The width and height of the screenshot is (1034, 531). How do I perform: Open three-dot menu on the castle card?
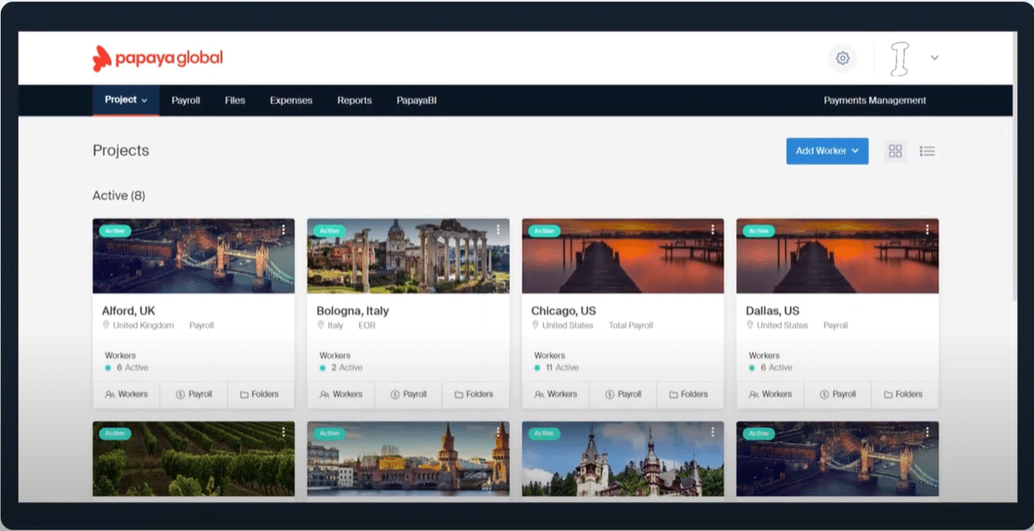pyautogui.click(x=712, y=432)
